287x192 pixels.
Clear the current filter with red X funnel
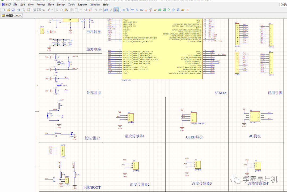coord(90,10)
